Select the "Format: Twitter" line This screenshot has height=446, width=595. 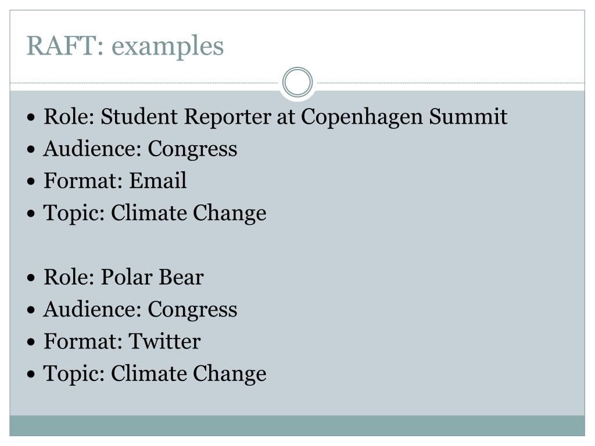click(122, 341)
